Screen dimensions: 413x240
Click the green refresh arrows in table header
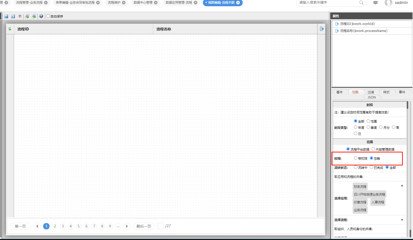point(10,29)
